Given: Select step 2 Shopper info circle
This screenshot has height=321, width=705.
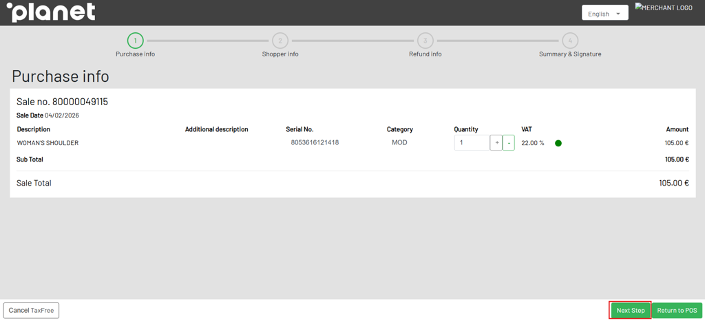Looking at the screenshot, I should [x=280, y=41].
